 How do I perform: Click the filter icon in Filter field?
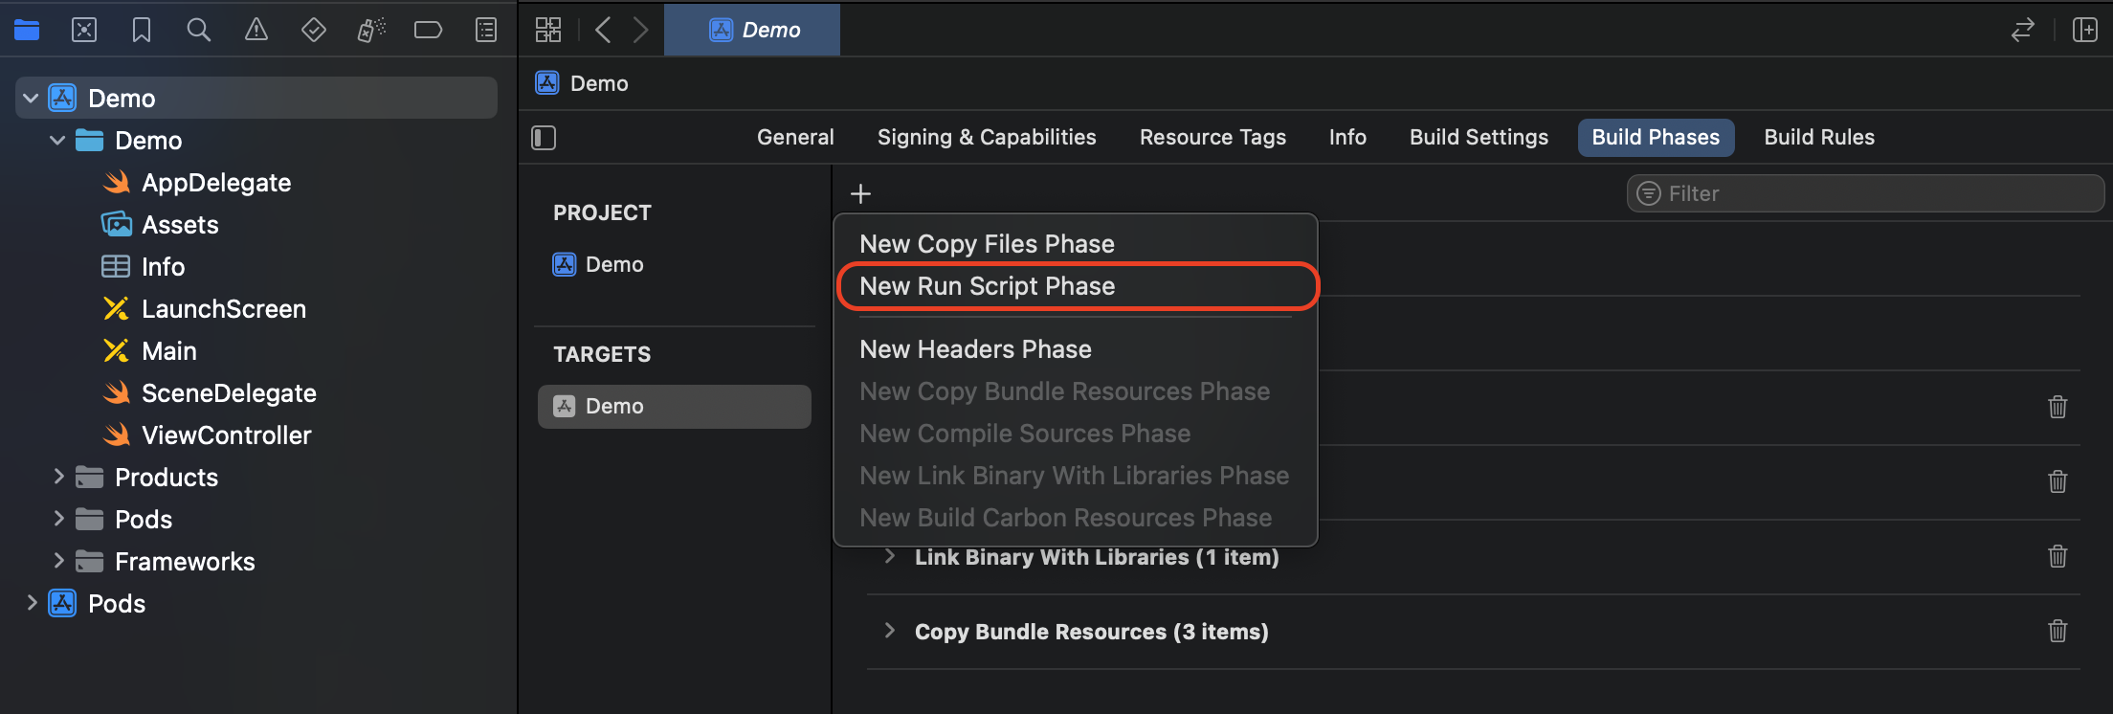pyautogui.click(x=1648, y=193)
